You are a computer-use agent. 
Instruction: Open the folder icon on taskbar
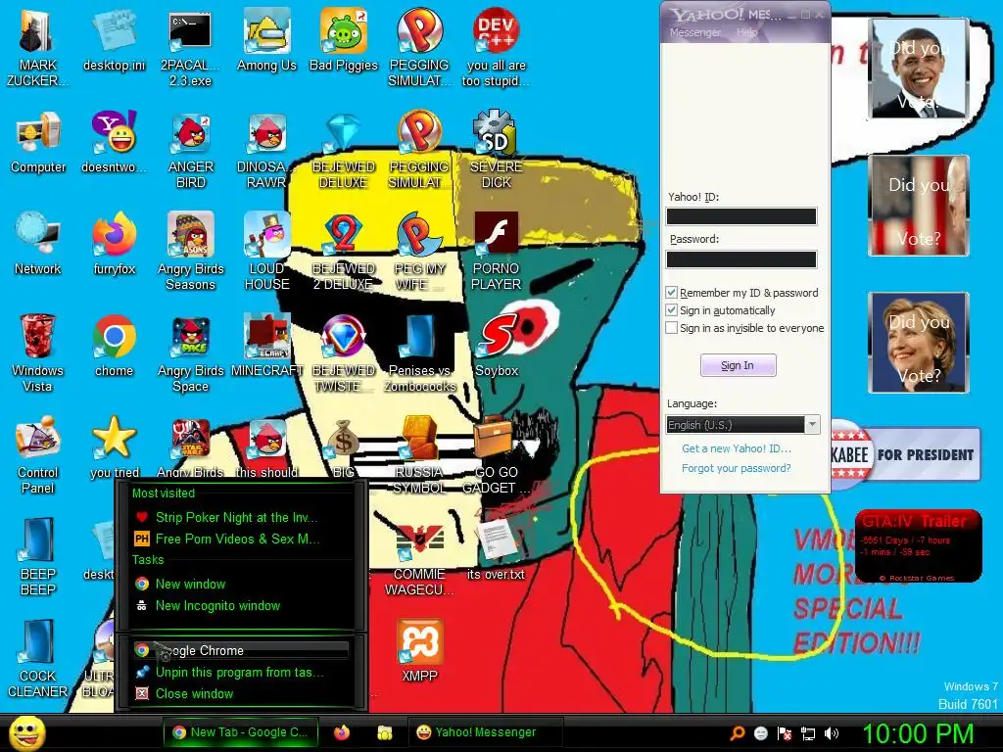point(384,732)
